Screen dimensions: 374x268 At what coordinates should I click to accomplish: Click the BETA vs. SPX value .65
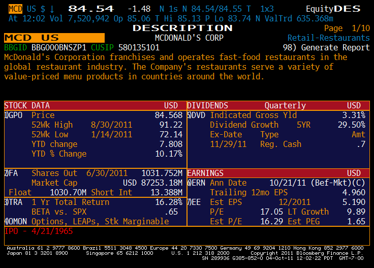coord(171,212)
